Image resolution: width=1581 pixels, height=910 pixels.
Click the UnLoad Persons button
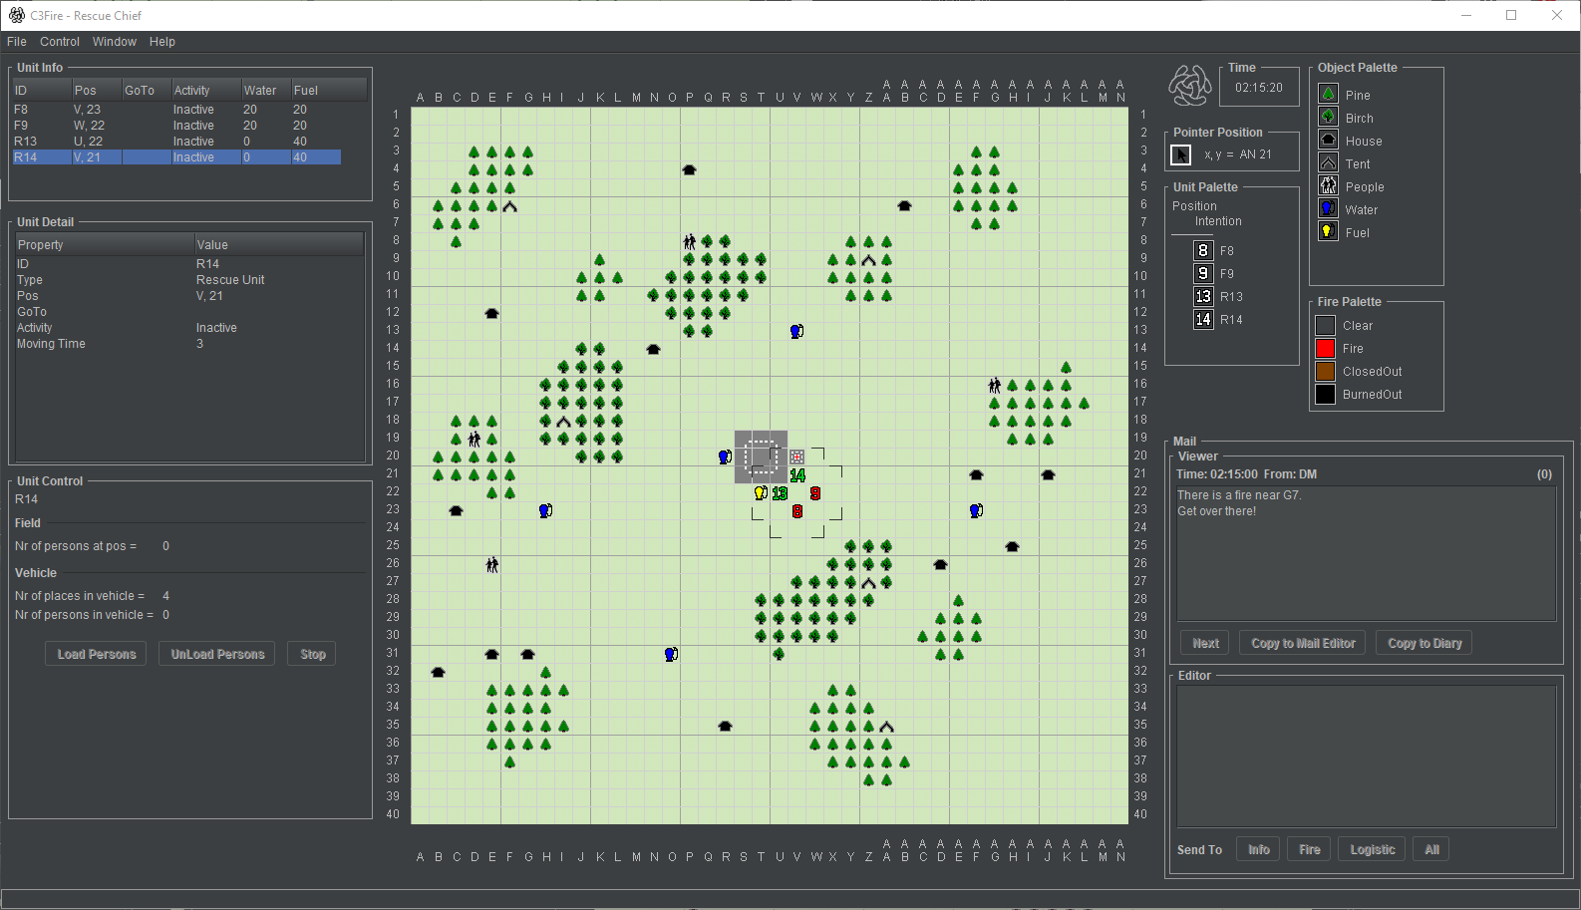point(217,654)
